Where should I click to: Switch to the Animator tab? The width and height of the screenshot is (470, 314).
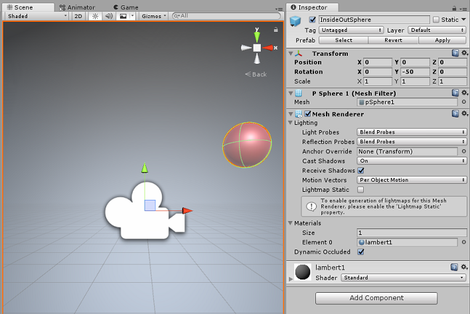(x=76, y=7)
